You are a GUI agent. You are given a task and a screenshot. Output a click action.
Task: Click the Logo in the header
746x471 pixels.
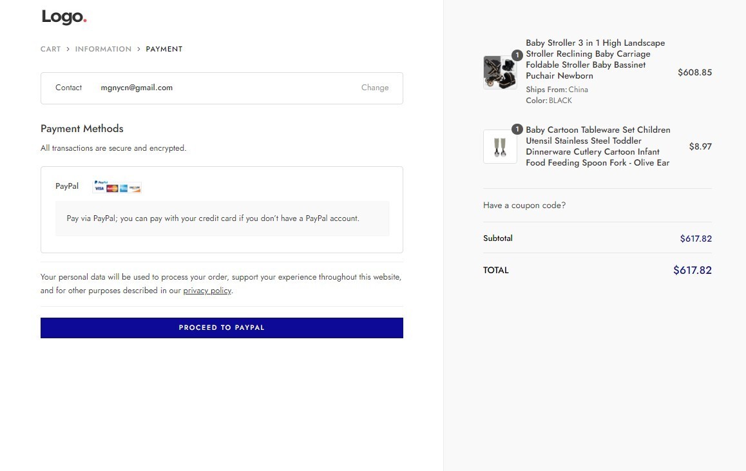[64, 17]
